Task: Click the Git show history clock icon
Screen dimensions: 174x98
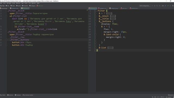Action: 170,6
